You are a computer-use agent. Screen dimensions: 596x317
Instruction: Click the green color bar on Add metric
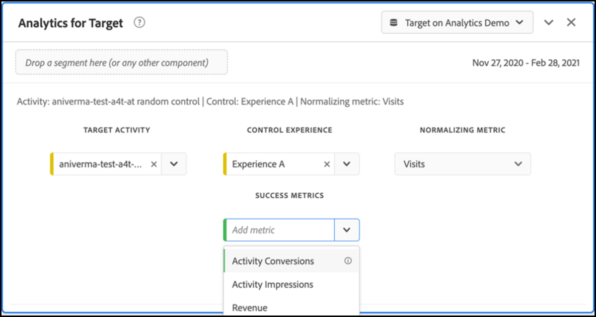pos(225,230)
